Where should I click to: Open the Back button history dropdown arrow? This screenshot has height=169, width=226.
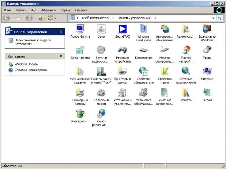coord(23,18)
